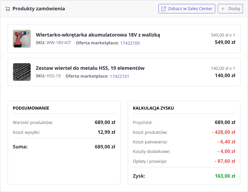Viewport: 248px width, 192px height.
Task: Click the bold line total 140,00 zł
Action: pos(225,75)
